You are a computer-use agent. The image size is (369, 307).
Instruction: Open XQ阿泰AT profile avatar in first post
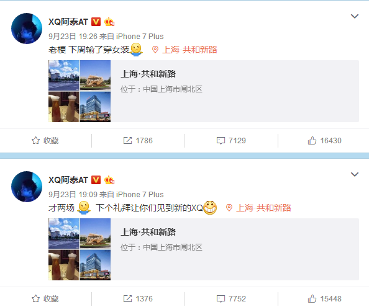[x=27, y=29]
